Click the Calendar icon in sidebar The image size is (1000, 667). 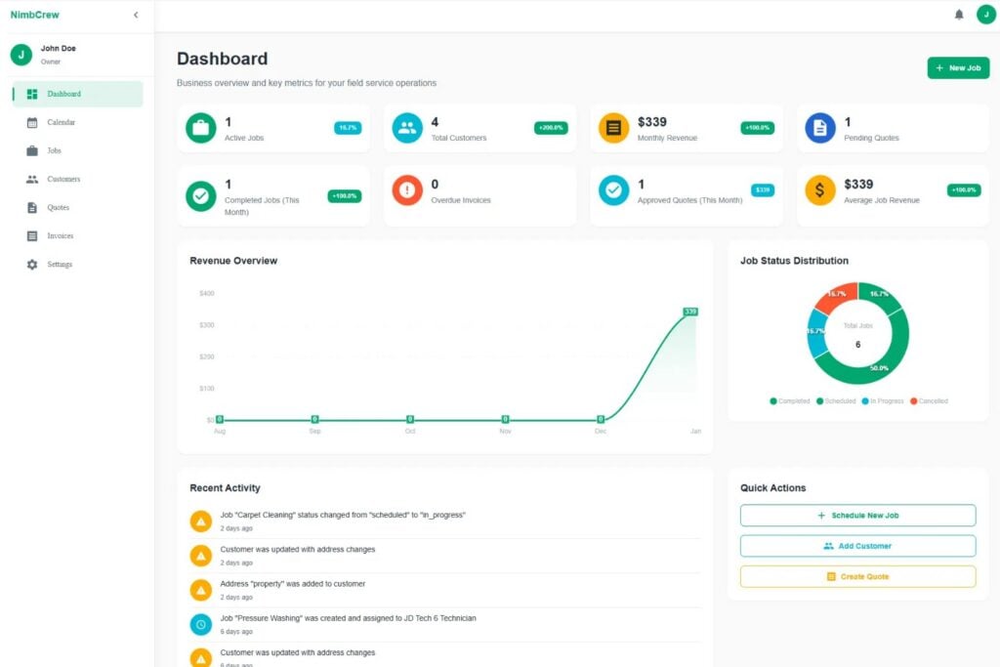point(32,122)
